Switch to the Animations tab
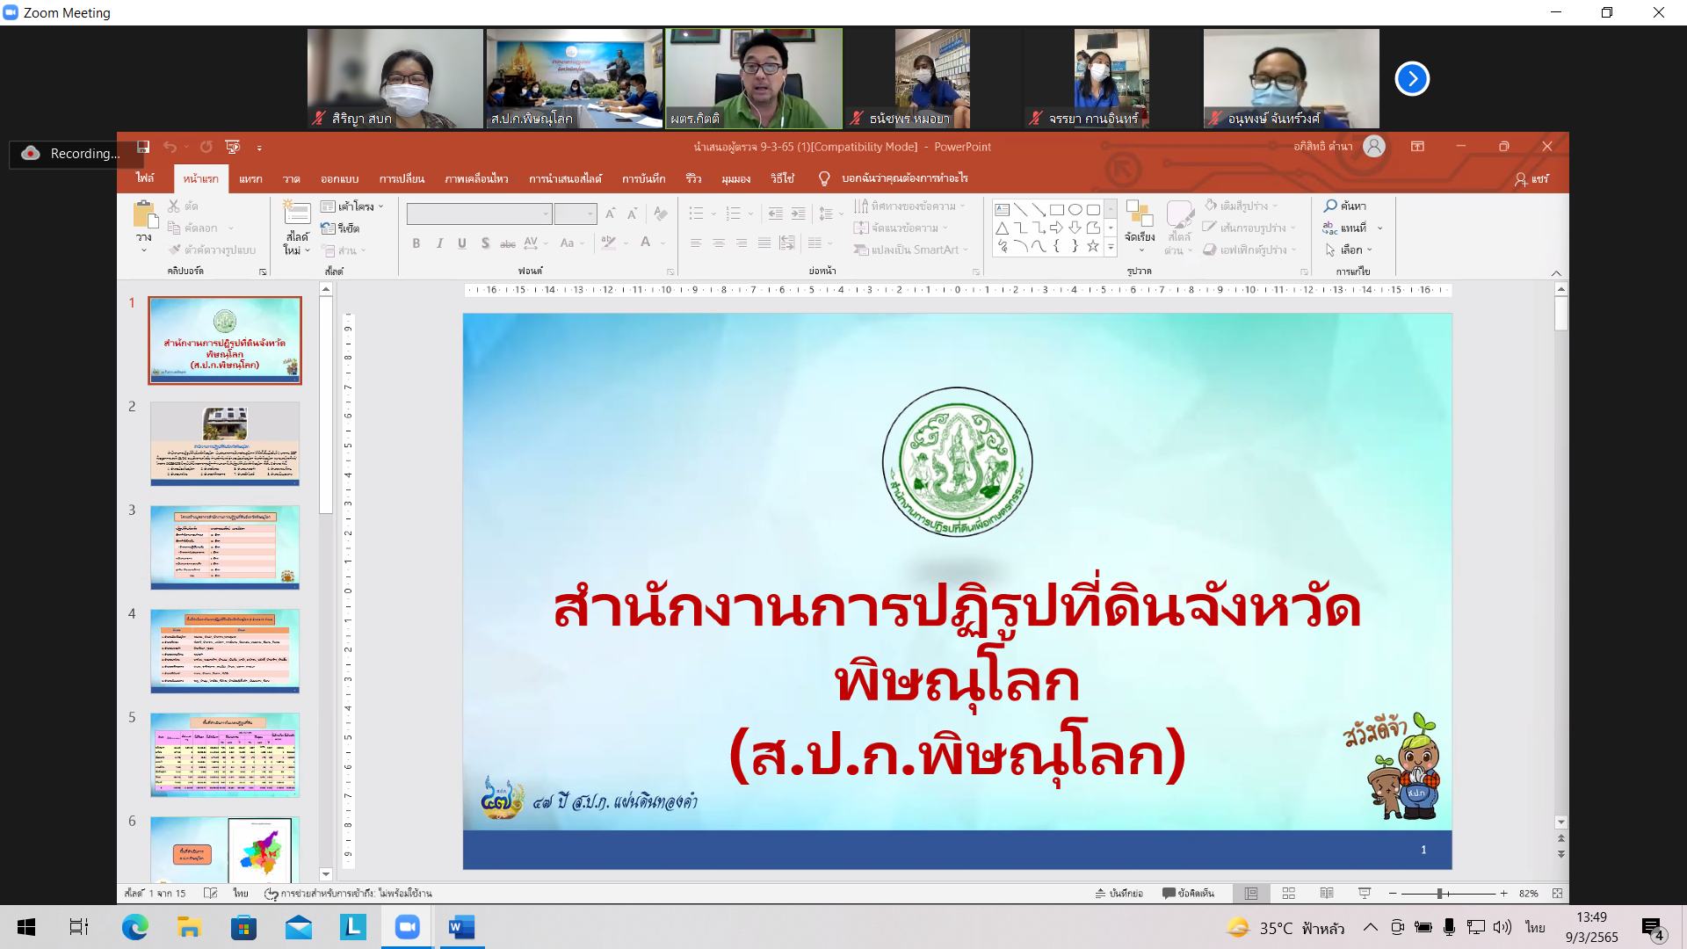 click(476, 178)
